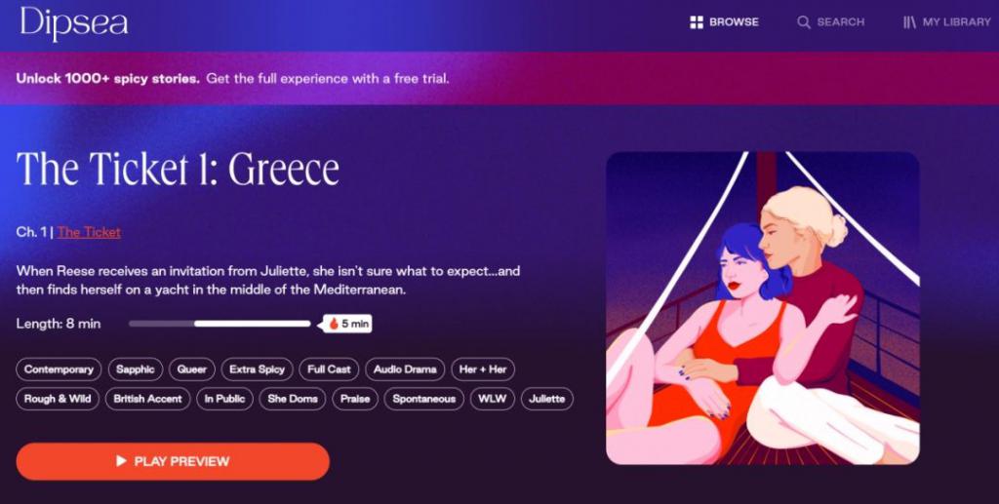The height and width of the screenshot is (504, 999).
Task: Select the Contemporary tag
Action: tap(59, 369)
